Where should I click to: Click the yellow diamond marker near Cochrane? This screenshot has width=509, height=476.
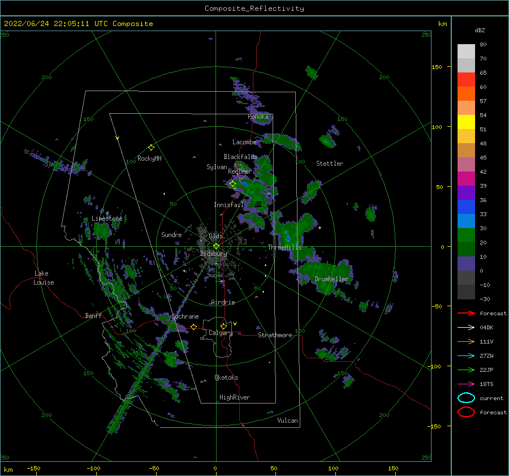193,327
